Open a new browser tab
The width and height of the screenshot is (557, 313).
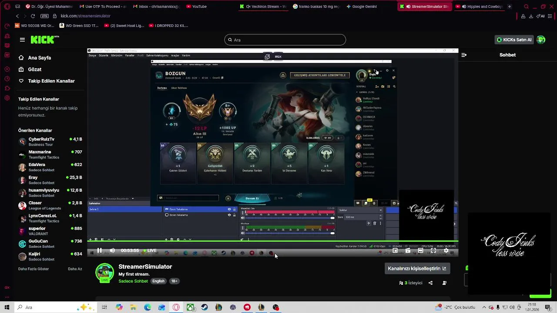[x=510, y=7]
